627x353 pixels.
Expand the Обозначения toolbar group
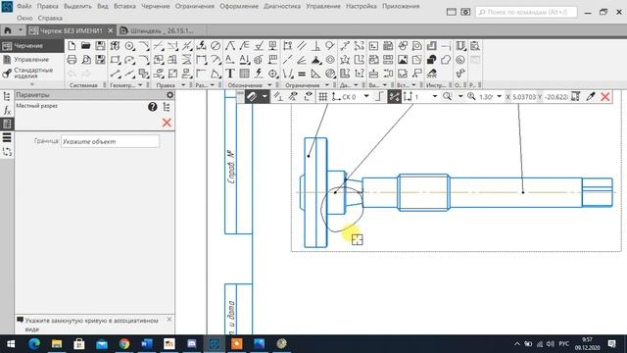point(269,85)
